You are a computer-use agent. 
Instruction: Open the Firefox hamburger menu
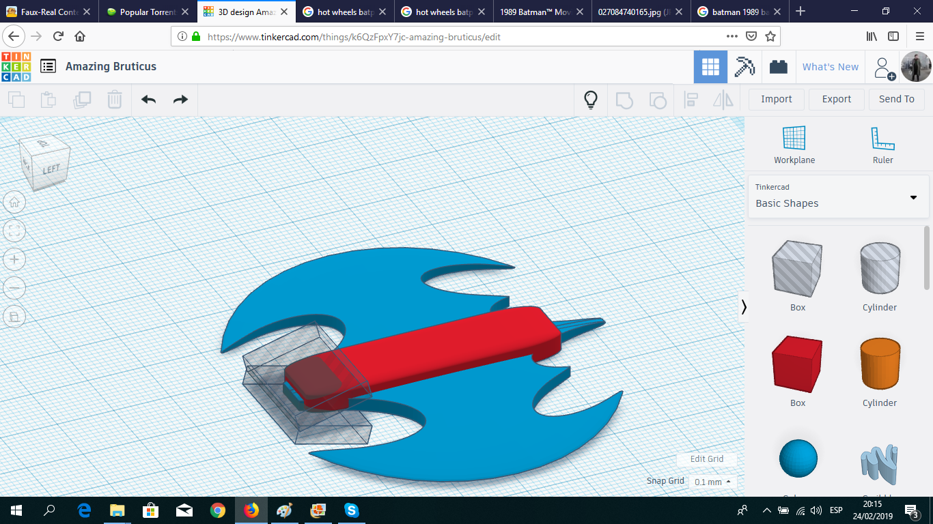[919, 37]
